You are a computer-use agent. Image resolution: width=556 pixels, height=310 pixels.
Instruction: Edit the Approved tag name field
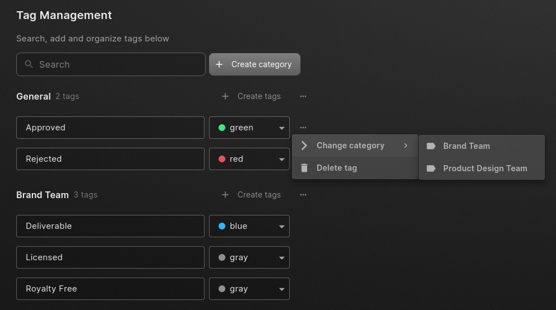click(110, 128)
